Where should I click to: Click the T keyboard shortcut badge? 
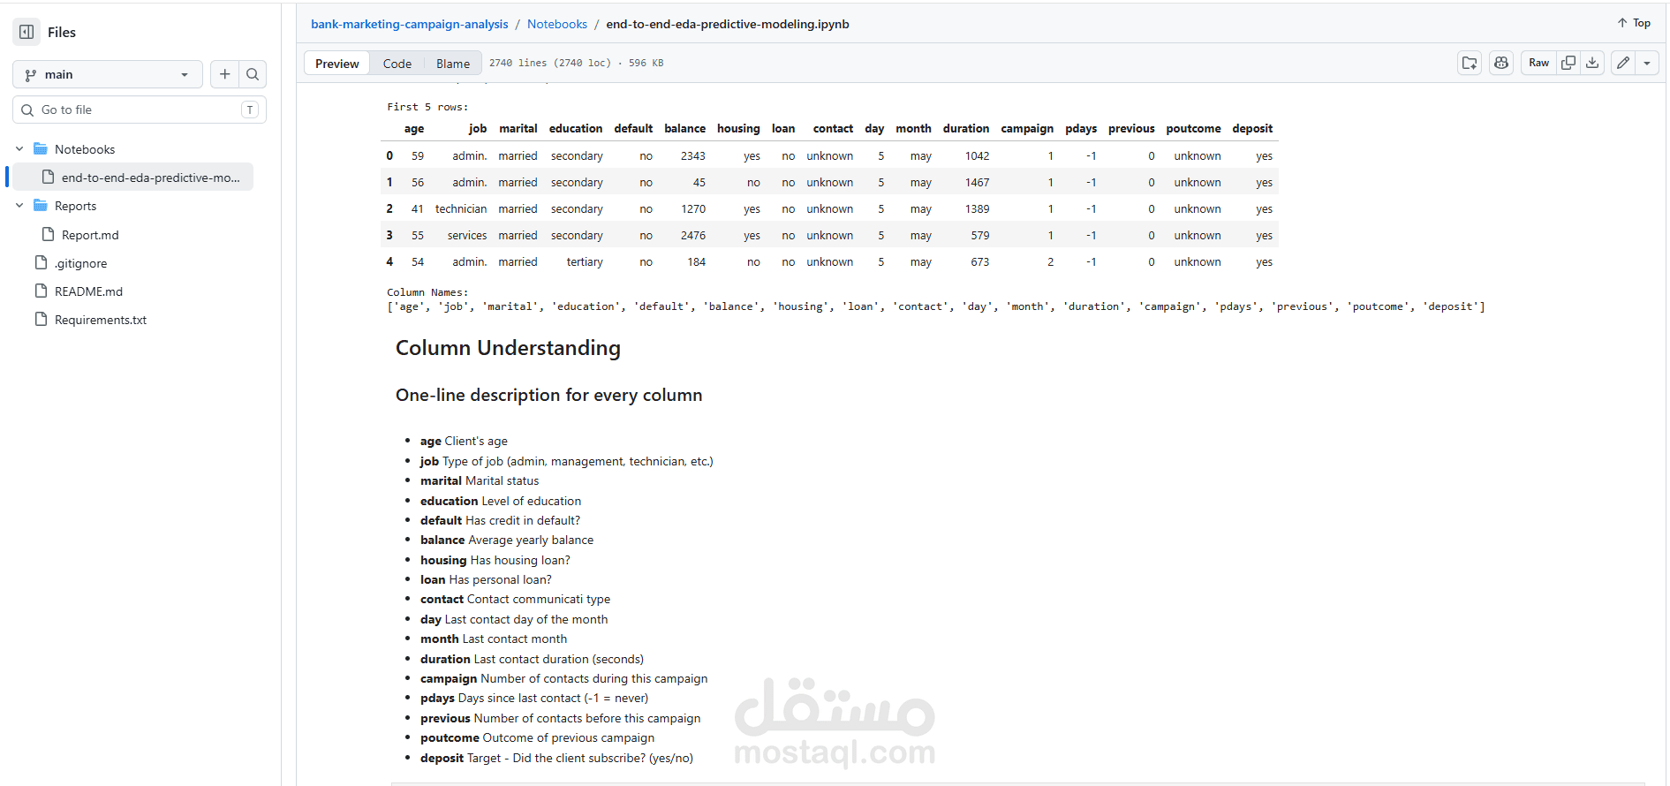click(x=250, y=110)
